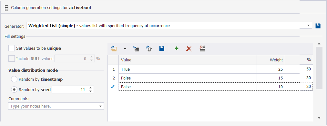Screen dimensions: 327x126
Task: Click the paste from clipboard icon
Action: (149, 48)
